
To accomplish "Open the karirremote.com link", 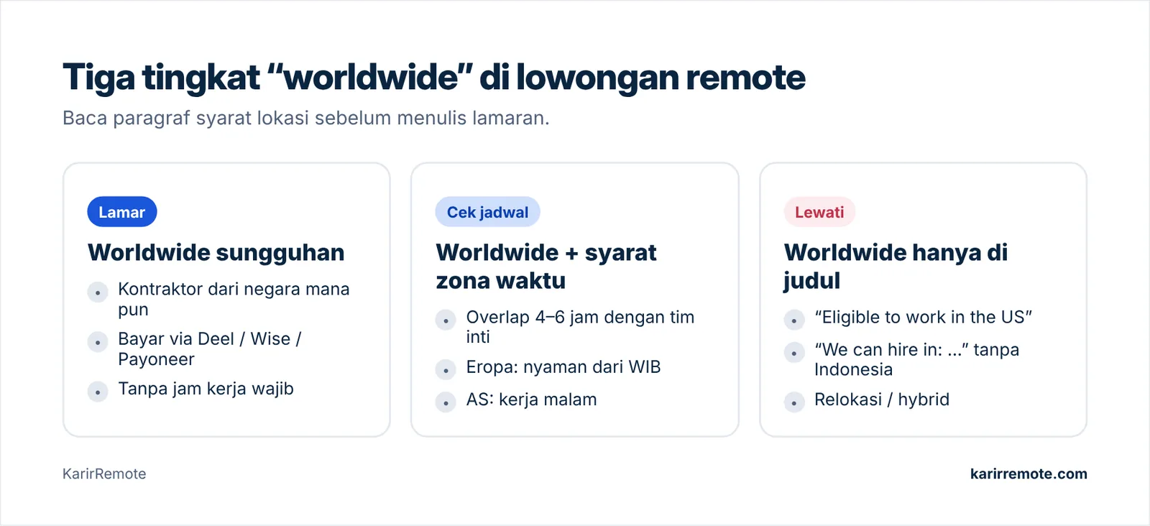I will [1029, 474].
